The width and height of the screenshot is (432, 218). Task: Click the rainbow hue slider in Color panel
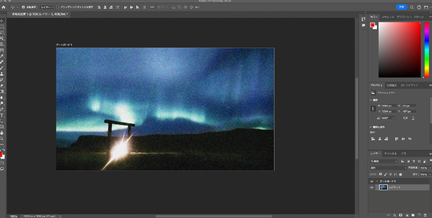427,49
